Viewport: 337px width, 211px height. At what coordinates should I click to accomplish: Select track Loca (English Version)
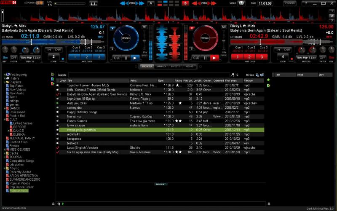pyautogui.click(x=160, y=147)
